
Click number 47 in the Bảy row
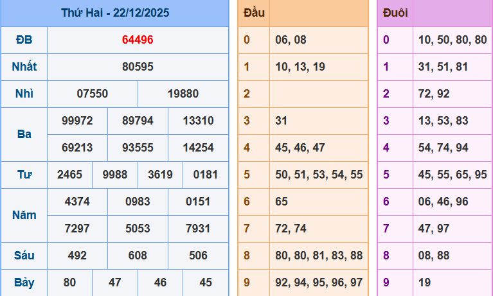115,283
